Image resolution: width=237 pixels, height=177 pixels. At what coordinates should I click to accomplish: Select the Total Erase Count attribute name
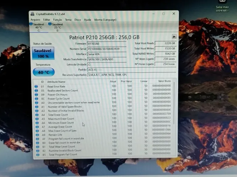58,115
